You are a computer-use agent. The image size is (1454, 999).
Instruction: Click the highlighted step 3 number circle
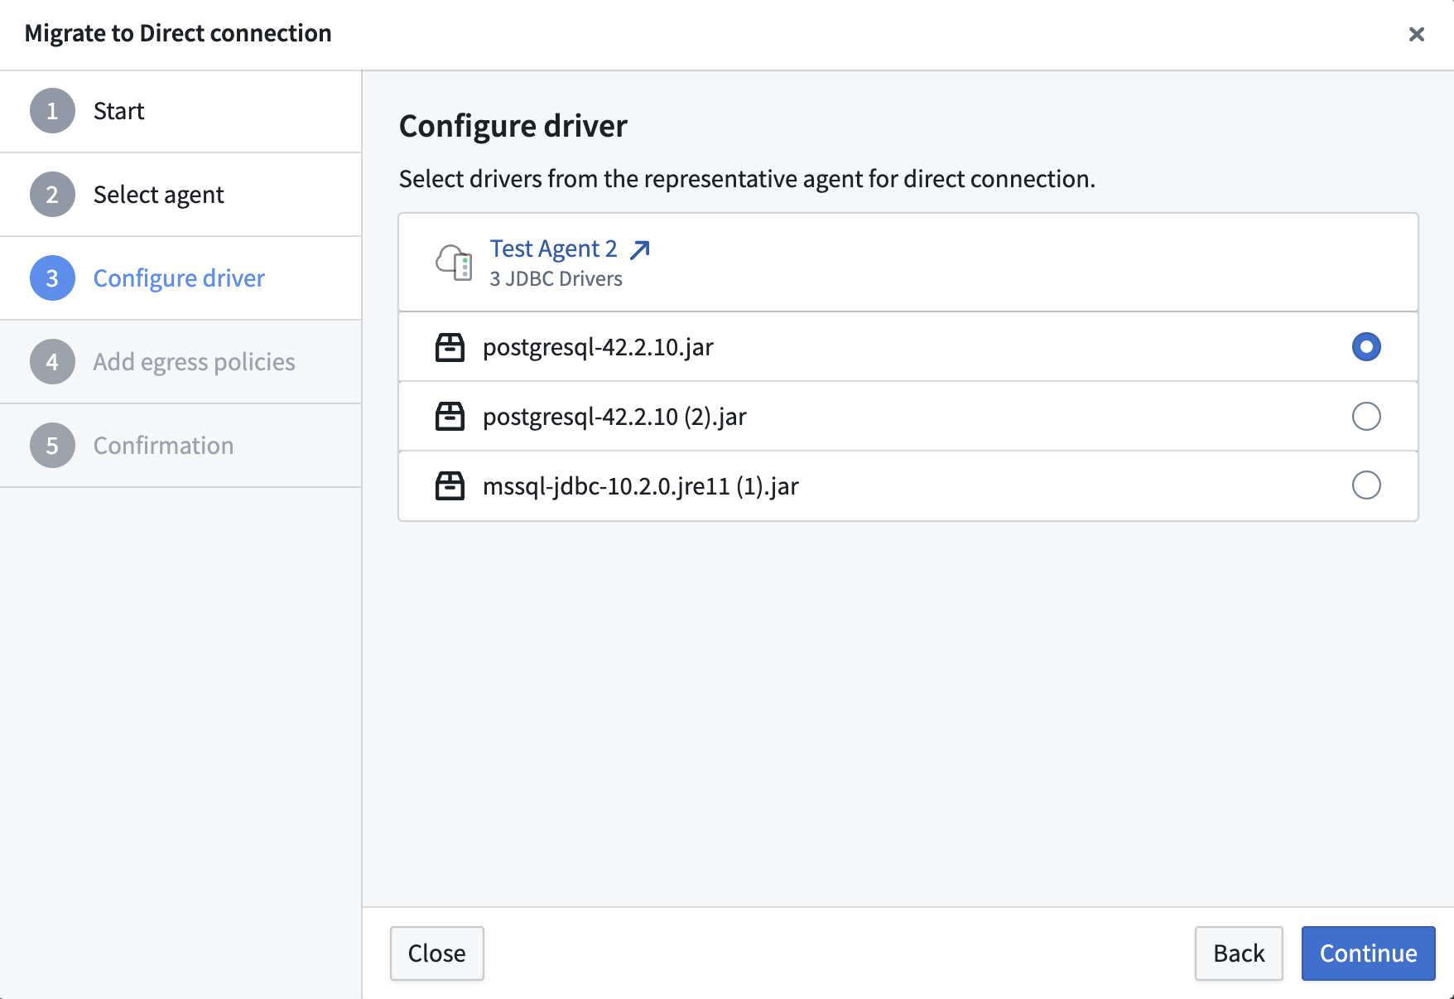(x=52, y=278)
